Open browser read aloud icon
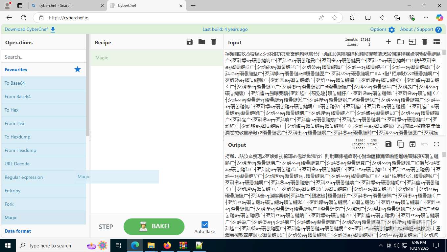The width and height of the screenshot is (447, 252). point(321,18)
